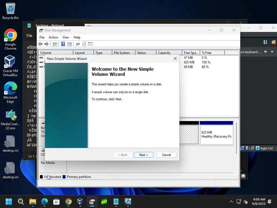The height and width of the screenshot is (208, 277).
Task: Click Cancel in the volume wizard
Action: (166, 155)
